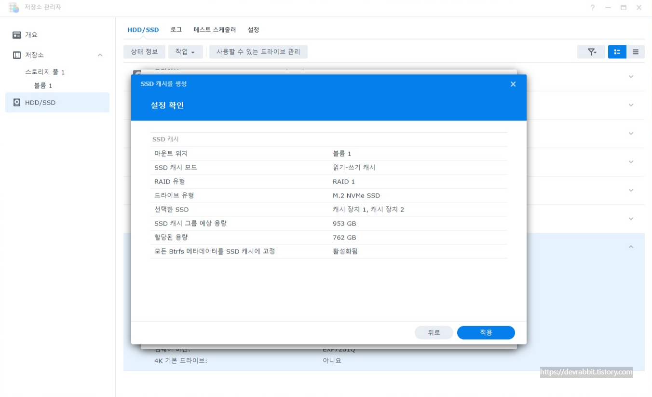
Task: Click 캐시 장치 1, 캐시 장치 2 value
Action: (x=368, y=210)
